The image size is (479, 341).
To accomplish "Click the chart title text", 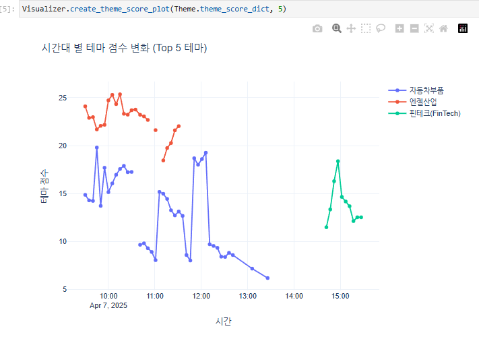I will (125, 48).
